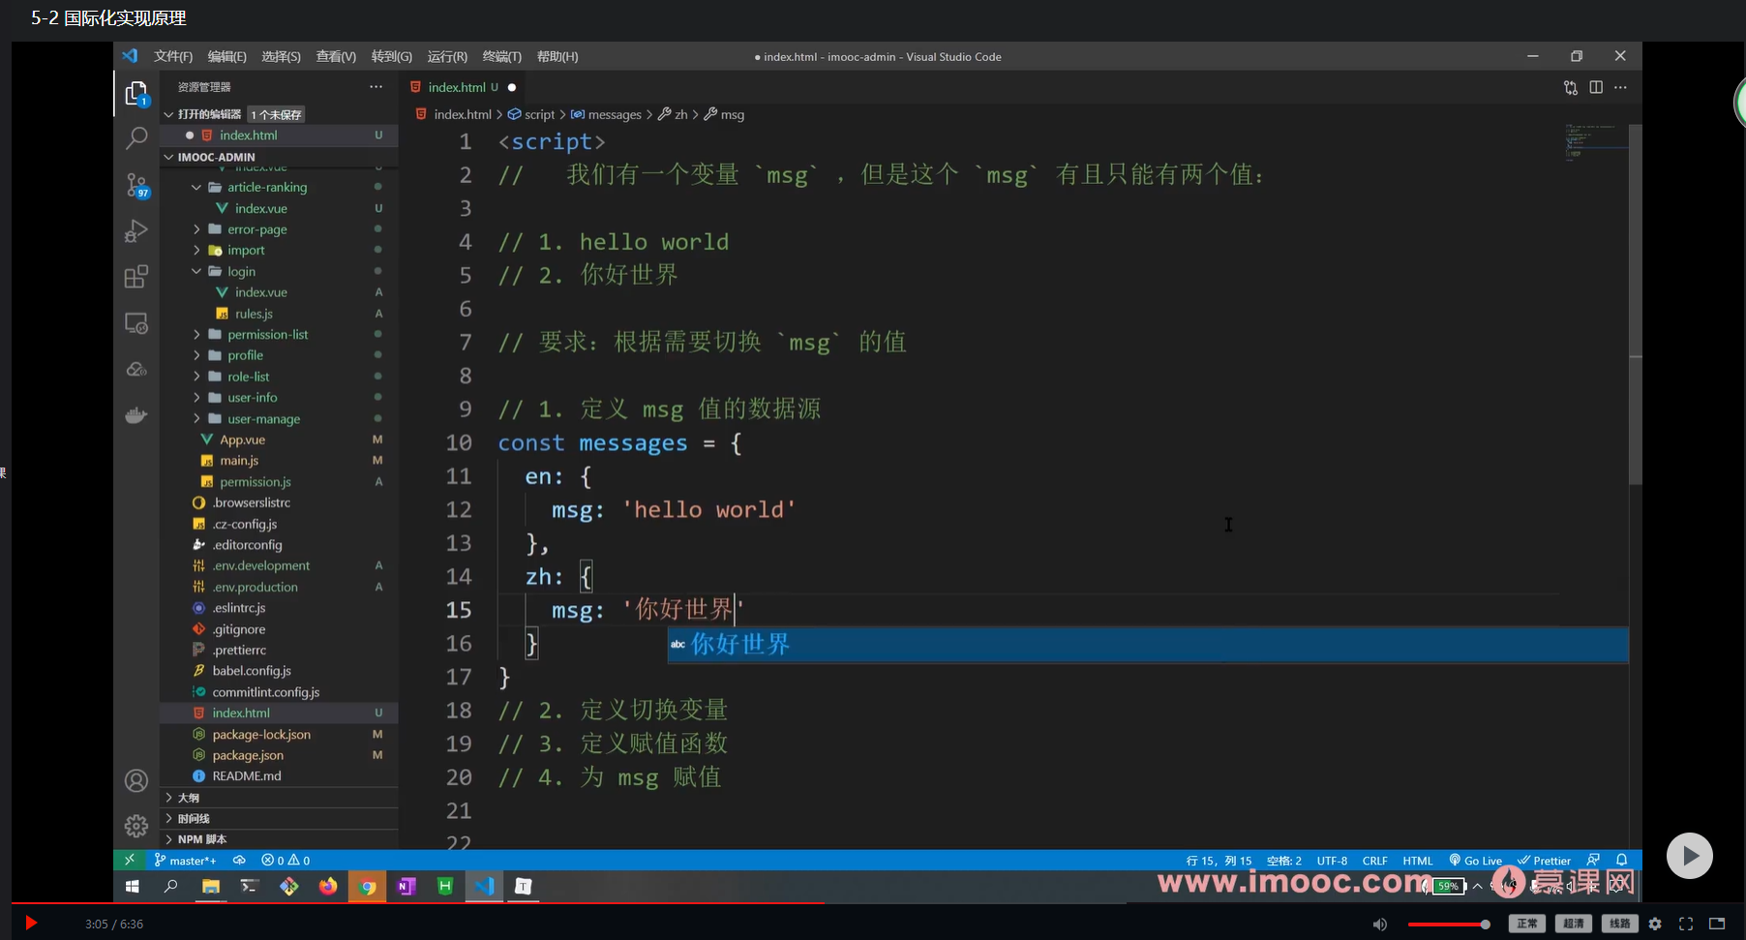Image resolution: width=1746 pixels, height=940 pixels.
Task: Open the 编辑(E) menu
Action: click(227, 56)
